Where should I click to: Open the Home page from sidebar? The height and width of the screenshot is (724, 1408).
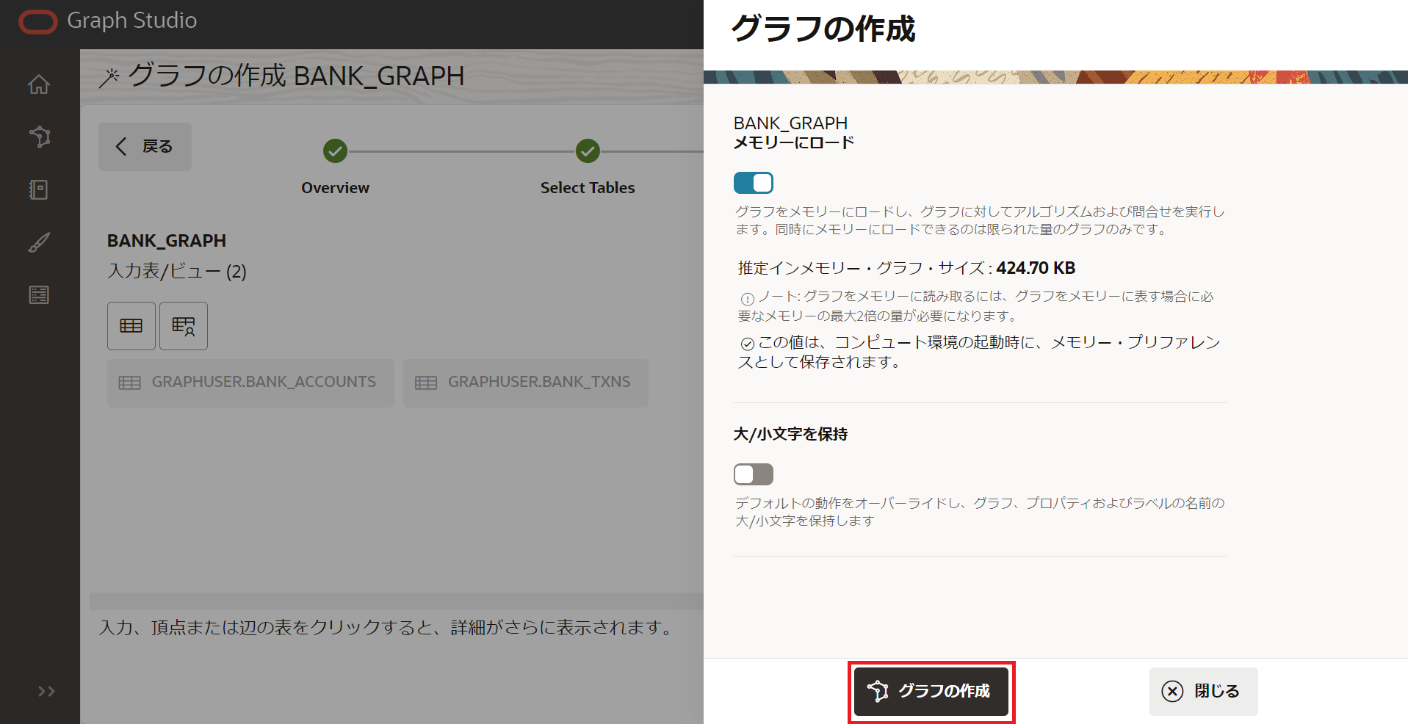click(39, 85)
